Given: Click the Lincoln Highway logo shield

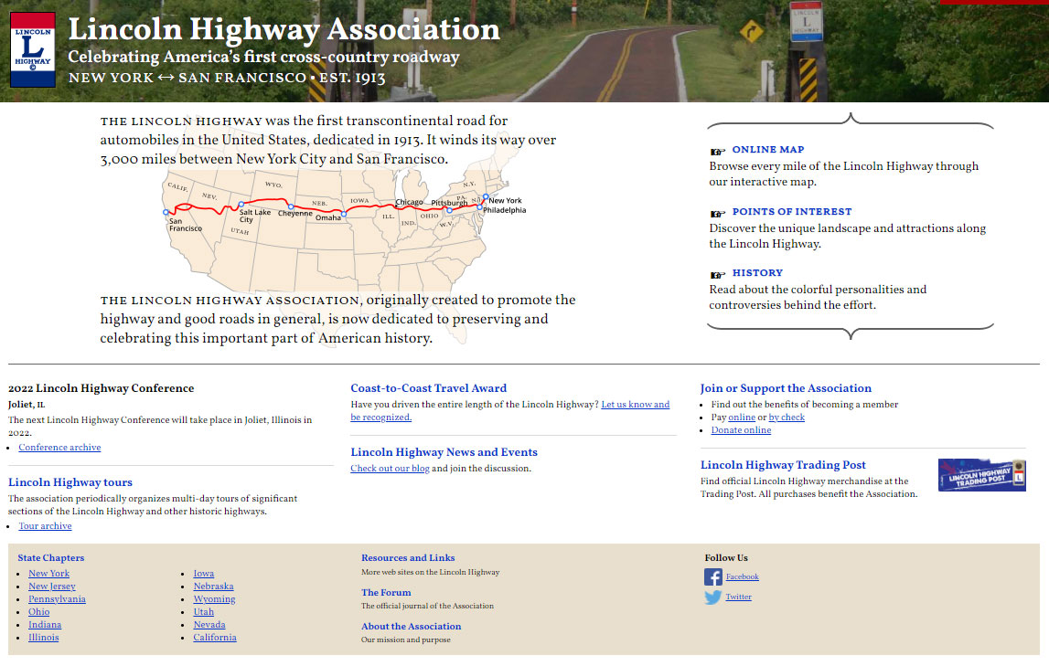Looking at the screenshot, I should click(x=33, y=49).
